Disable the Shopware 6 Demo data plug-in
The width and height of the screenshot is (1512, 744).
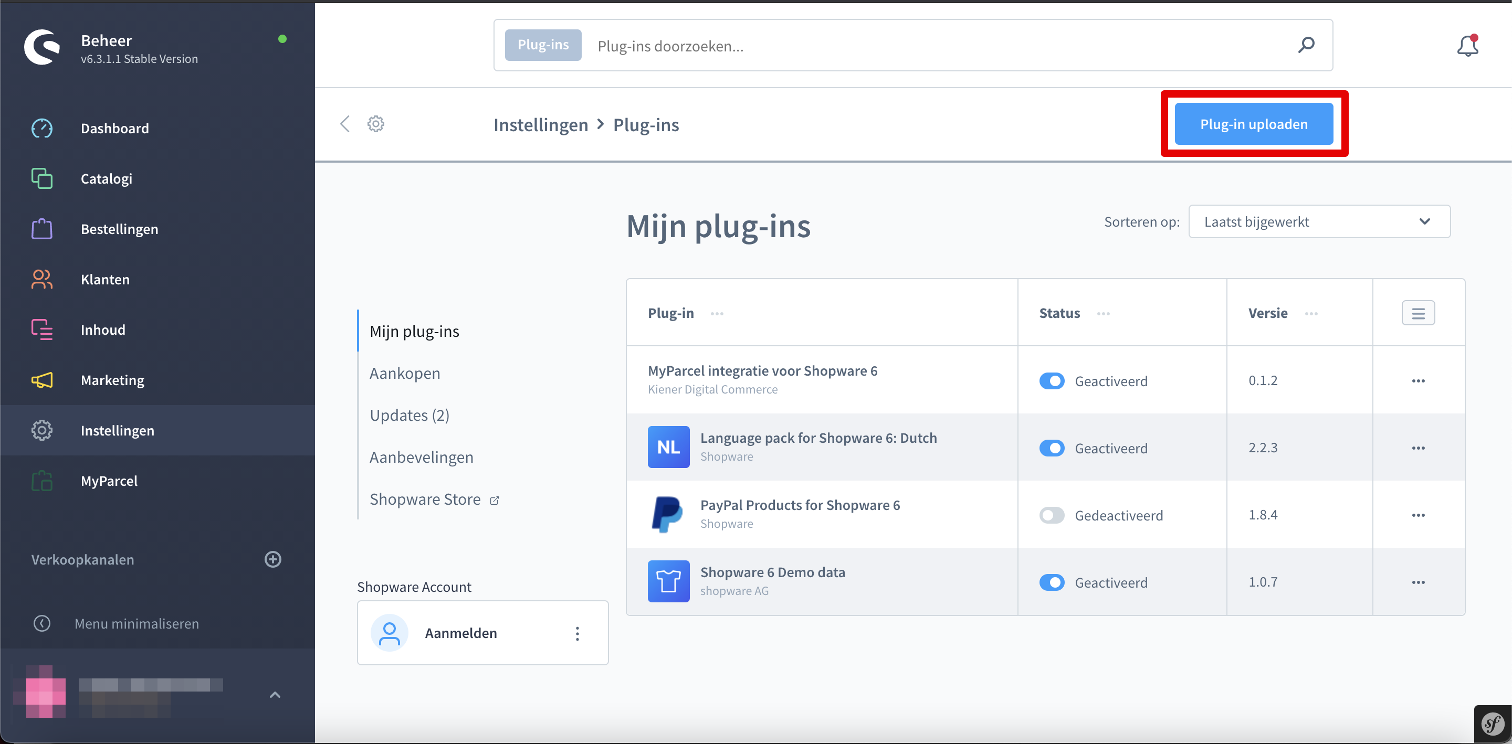pos(1053,582)
